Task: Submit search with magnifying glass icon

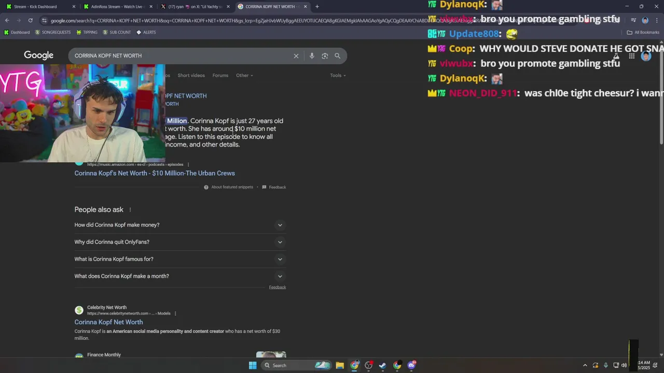Action: (338, 56)
